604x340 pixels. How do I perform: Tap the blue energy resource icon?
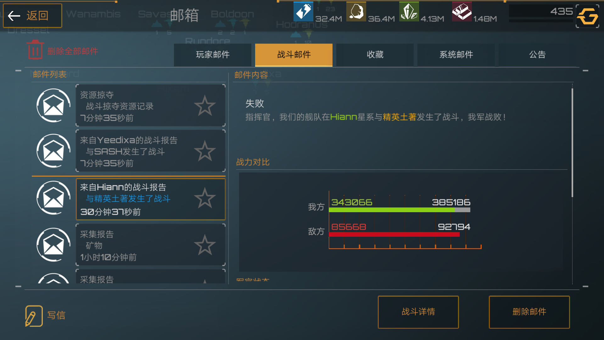pos(303,12)
